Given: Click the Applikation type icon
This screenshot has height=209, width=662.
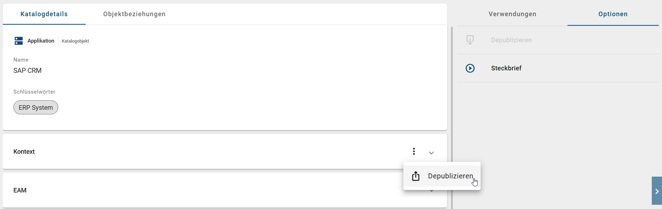Looking at the screenshot, I should pos(18,40).
